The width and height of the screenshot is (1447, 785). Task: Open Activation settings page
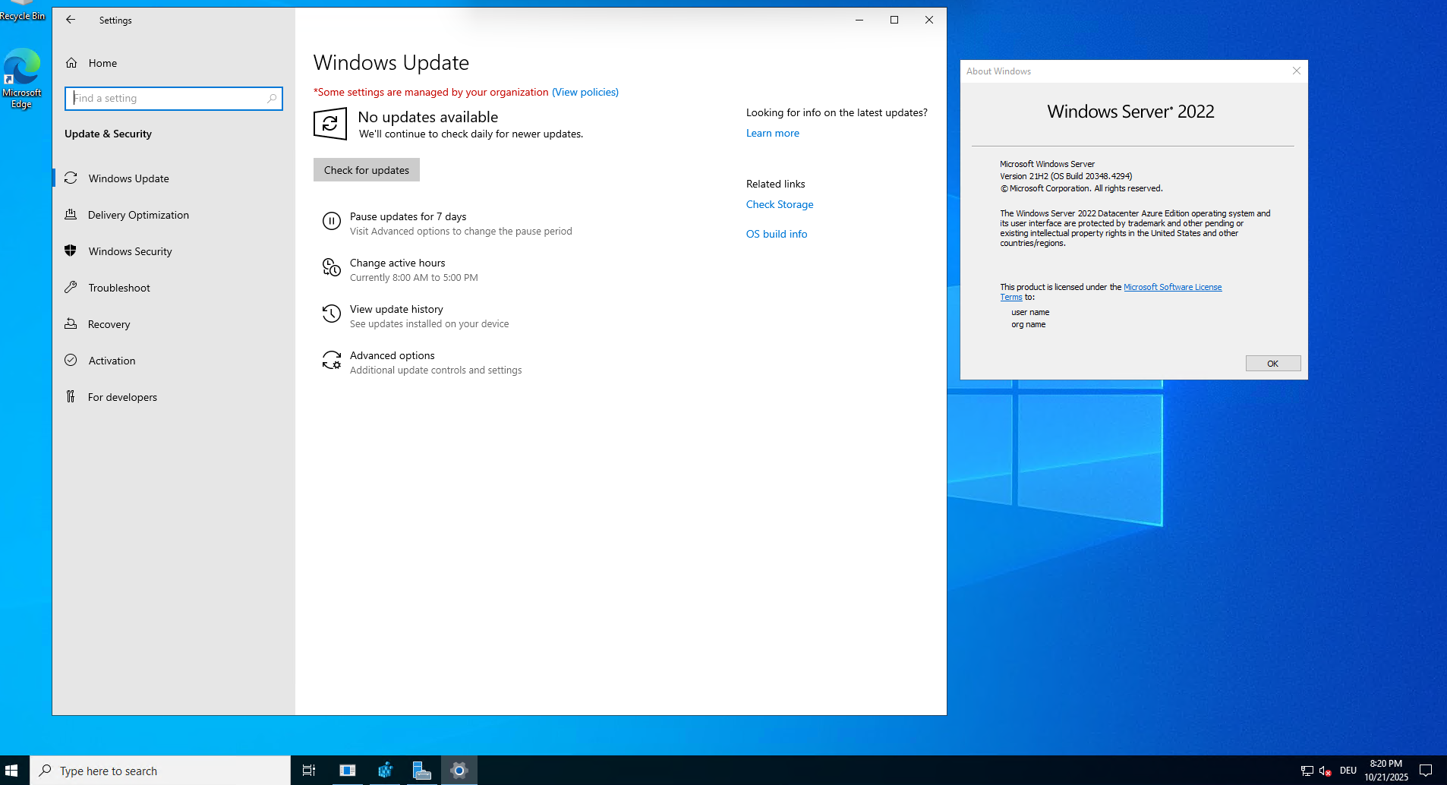pyautogui.click(x=112, y=361)
